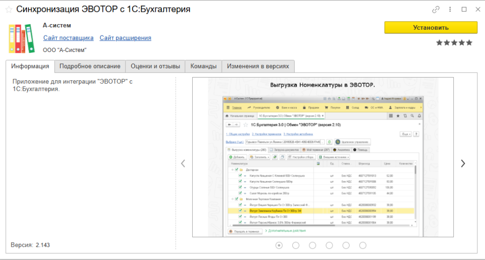Close the extension window
The height and width of the screenshot is (260, 485).
(478, 9)
